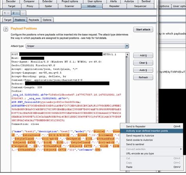The height and width of the screenshot is (175, 186).
Task: Open the Intruder Options sub-tab
Action: 47,20
